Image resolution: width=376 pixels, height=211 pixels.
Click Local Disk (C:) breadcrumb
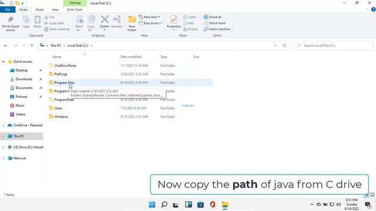click(x=78, y=46)
